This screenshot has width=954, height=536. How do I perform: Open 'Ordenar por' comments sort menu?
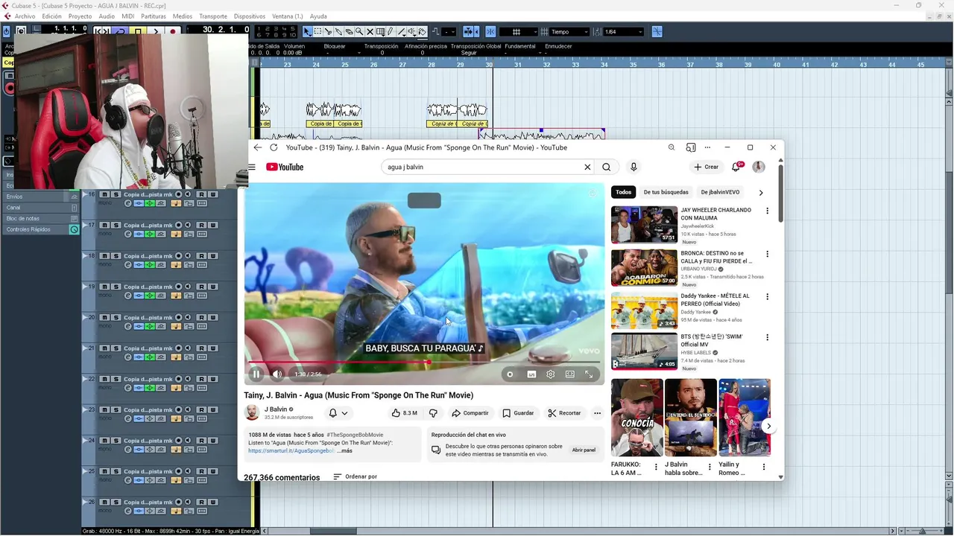(355, 476)
